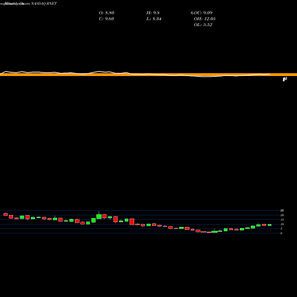Image resolution: width=297 pixels, height=297 pixels.
Task: Click the 5 price axis label
Action: [282, 229]
